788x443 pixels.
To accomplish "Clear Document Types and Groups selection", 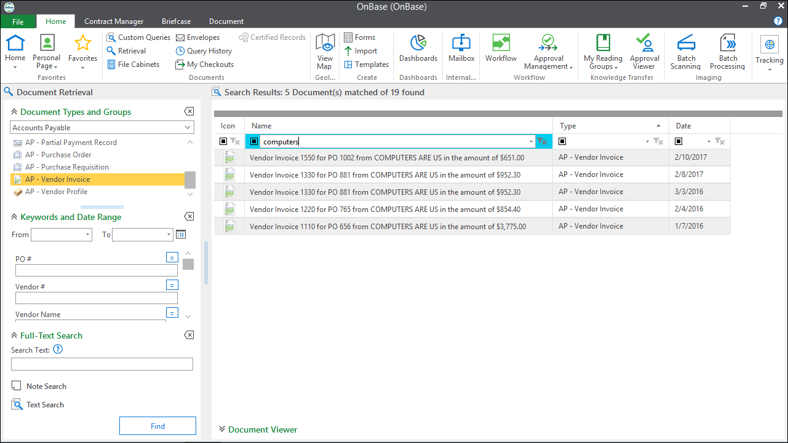I will [x=189, y=112].
